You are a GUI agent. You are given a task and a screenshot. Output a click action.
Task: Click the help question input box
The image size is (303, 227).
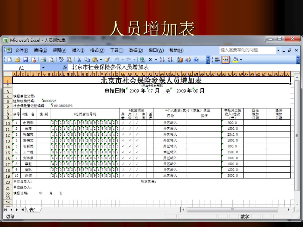[247, 50]
